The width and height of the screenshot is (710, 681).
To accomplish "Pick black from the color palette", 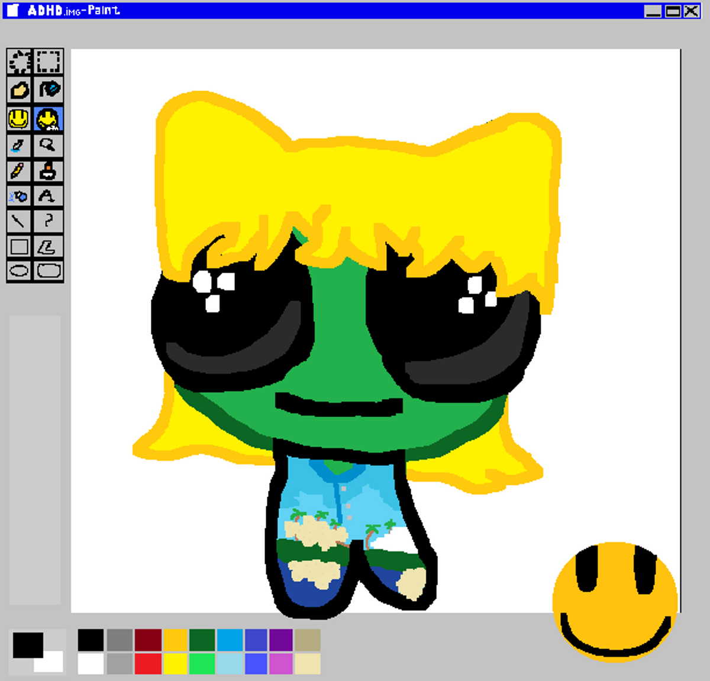I will [x=91, y=640].
